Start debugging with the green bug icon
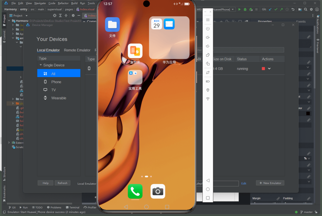Image resolution: width=322 pixels, height=216 pixels. tap(245, 9)
